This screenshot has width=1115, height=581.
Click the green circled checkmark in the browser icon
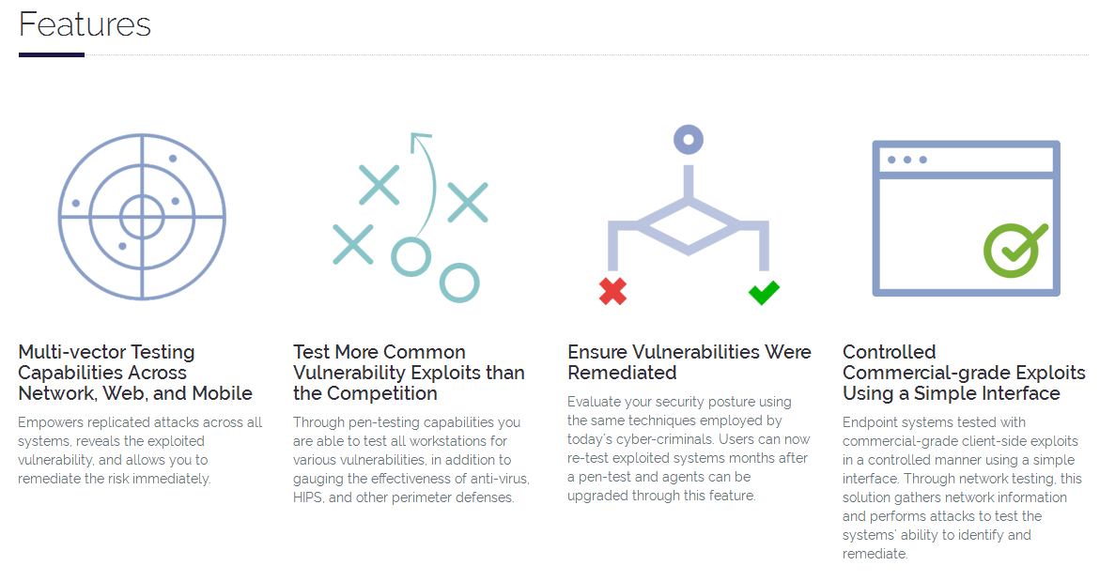pos(1014,250)
